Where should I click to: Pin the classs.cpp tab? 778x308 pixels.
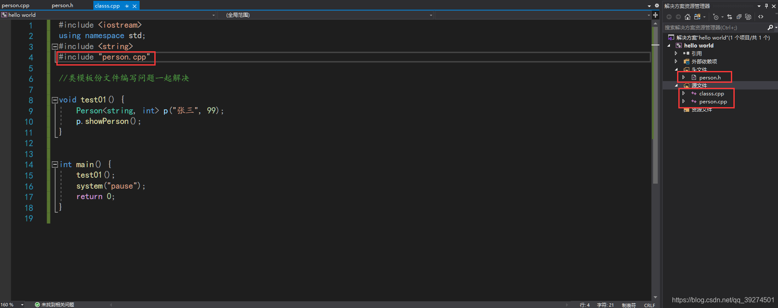coord(127,6)
